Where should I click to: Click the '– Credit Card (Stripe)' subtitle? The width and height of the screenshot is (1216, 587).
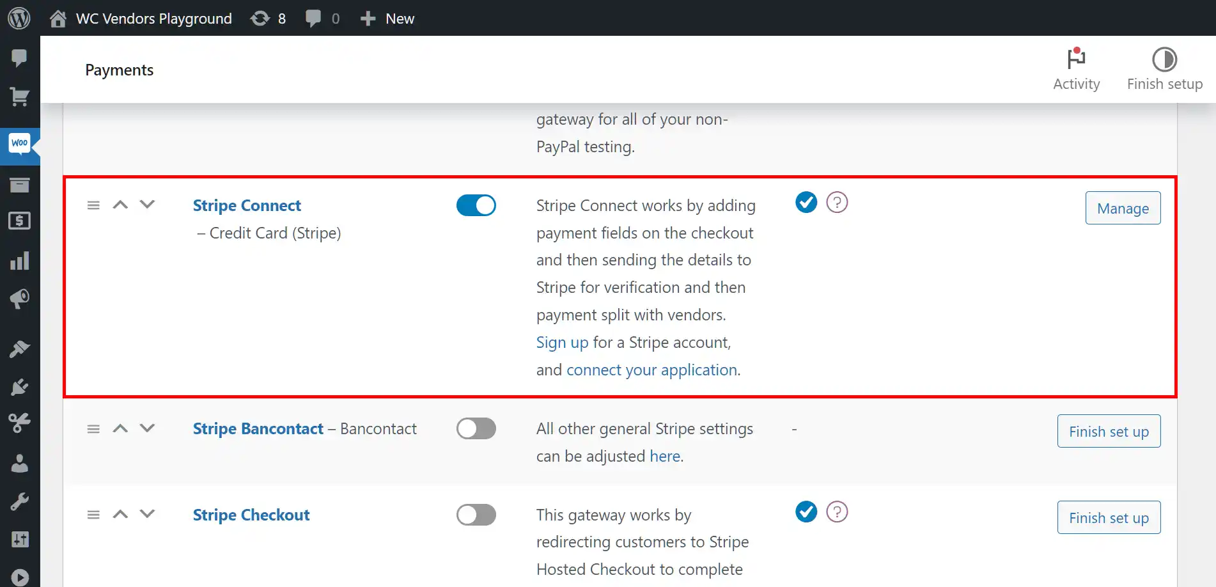(x=269, y=233)
